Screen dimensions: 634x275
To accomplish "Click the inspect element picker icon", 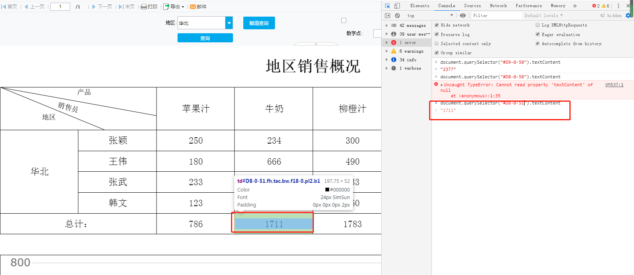I will (x=388, y=6).
